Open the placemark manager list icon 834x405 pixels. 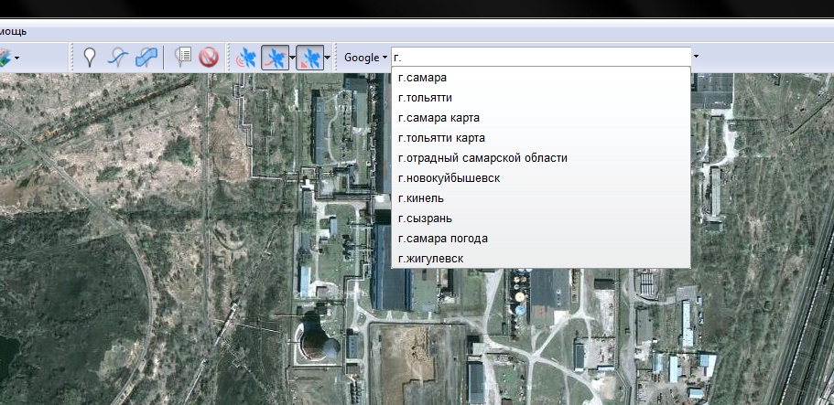click(x=183, y=58)
